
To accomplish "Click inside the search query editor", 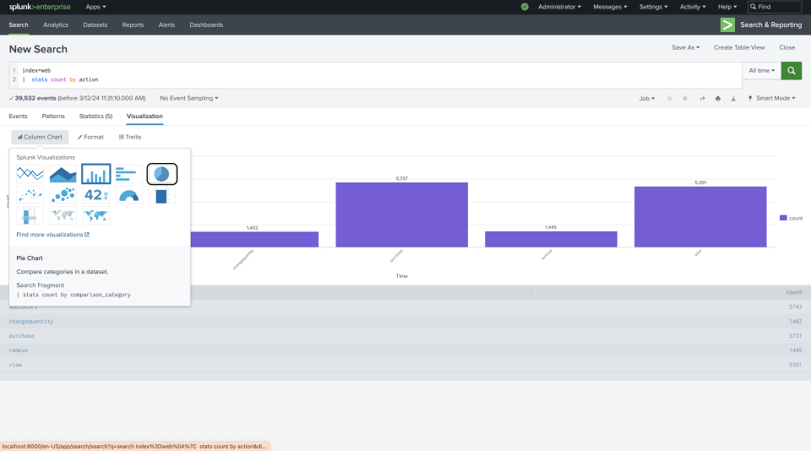I will coord(380,75).
